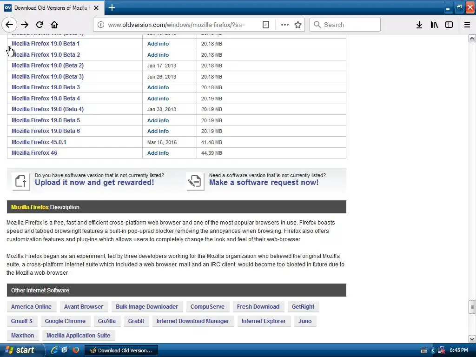This screenshot has width=476, height=357.
Task: Click Add info for Firefox 19.0 Beta 5
Action: 158,120
